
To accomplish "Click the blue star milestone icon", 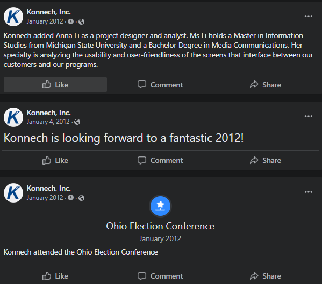I will click(x=160, y=206).
